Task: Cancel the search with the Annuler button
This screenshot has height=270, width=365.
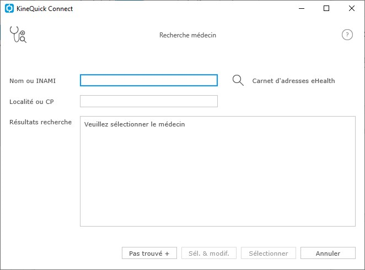Action: (328, 253)
